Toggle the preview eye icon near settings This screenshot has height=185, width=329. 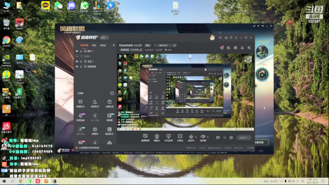pos(225,138)
